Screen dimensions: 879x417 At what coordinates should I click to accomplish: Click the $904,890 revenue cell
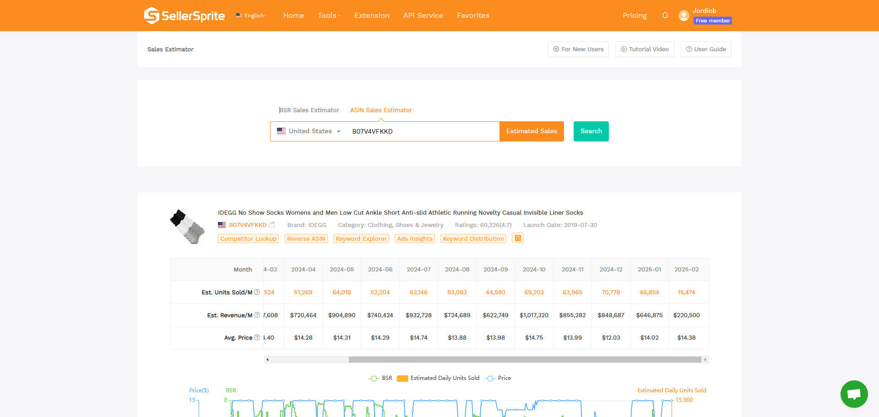coord(342,315)
